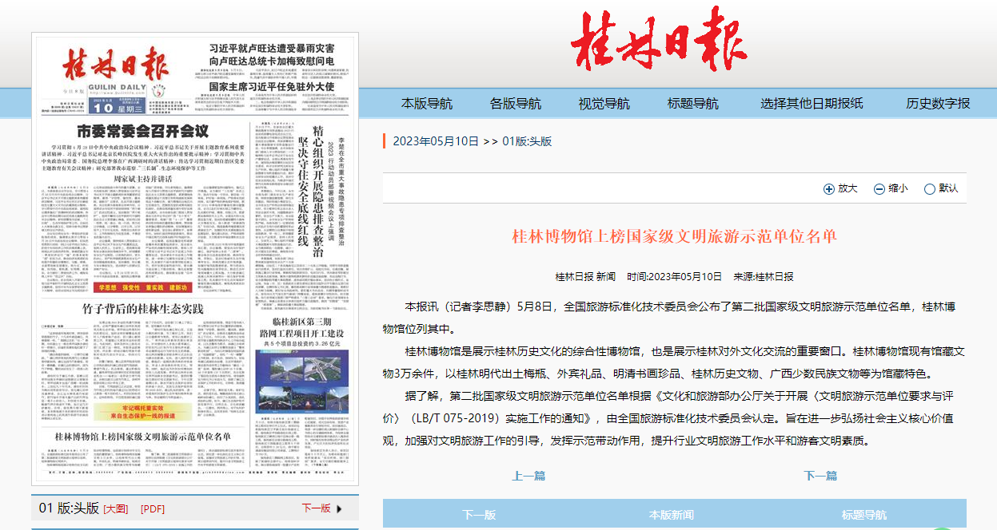Open the 本版导航 menu
The height and width of the screenshot is (530, 997).
(x=427, y=103)
